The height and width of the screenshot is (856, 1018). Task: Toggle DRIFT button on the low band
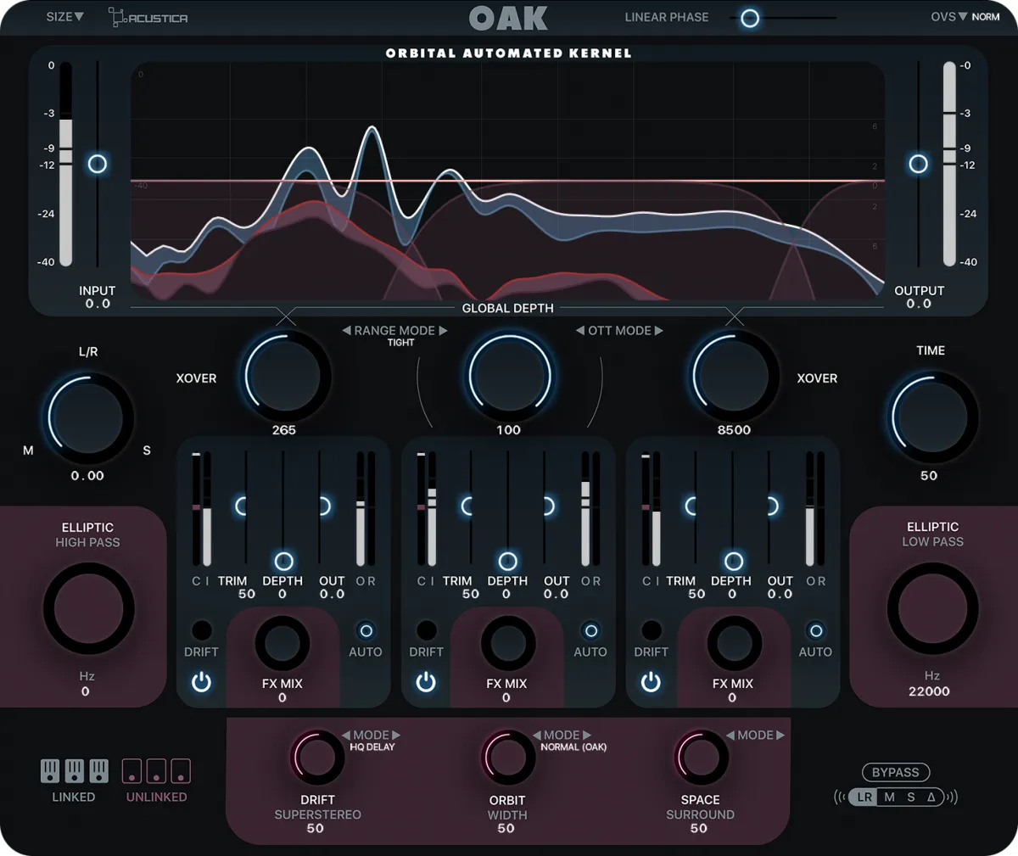pyautogui.click(x=201, y=630)
